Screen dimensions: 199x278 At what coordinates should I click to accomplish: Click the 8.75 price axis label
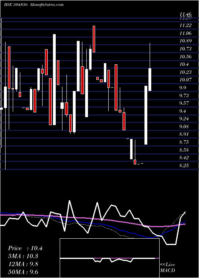184,142
